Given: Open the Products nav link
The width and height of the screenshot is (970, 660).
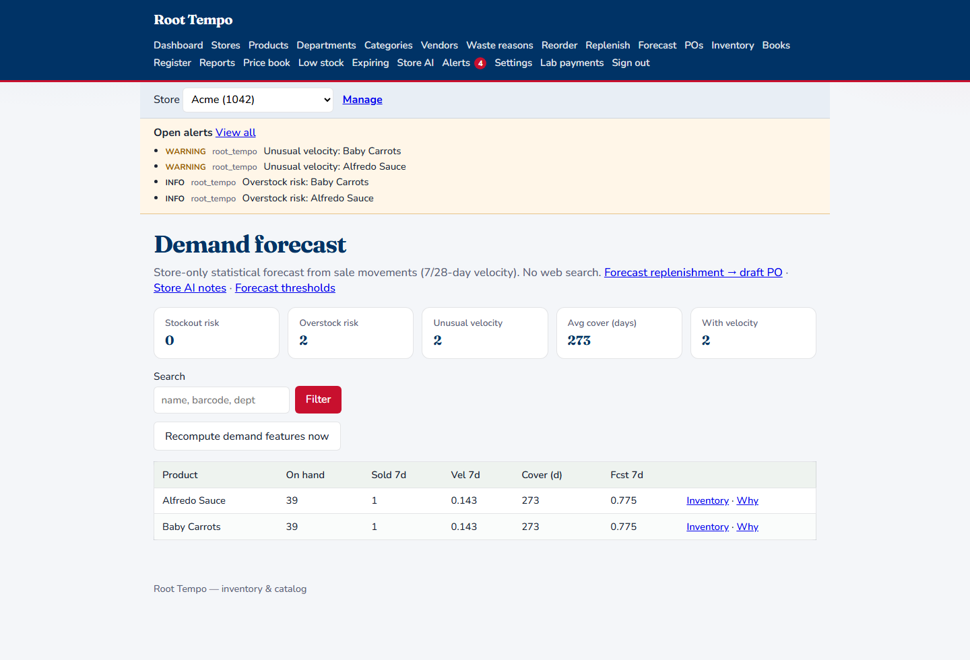Looking at the screenshot, I should (x=268, y=45).
